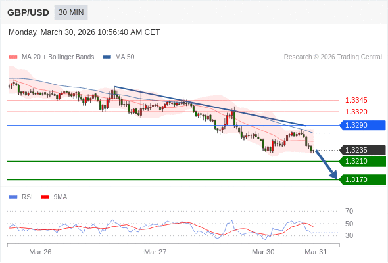388x263 pixels.
Task: Click the Research Trading Central copyright text
Action: (x=333, y=57)
